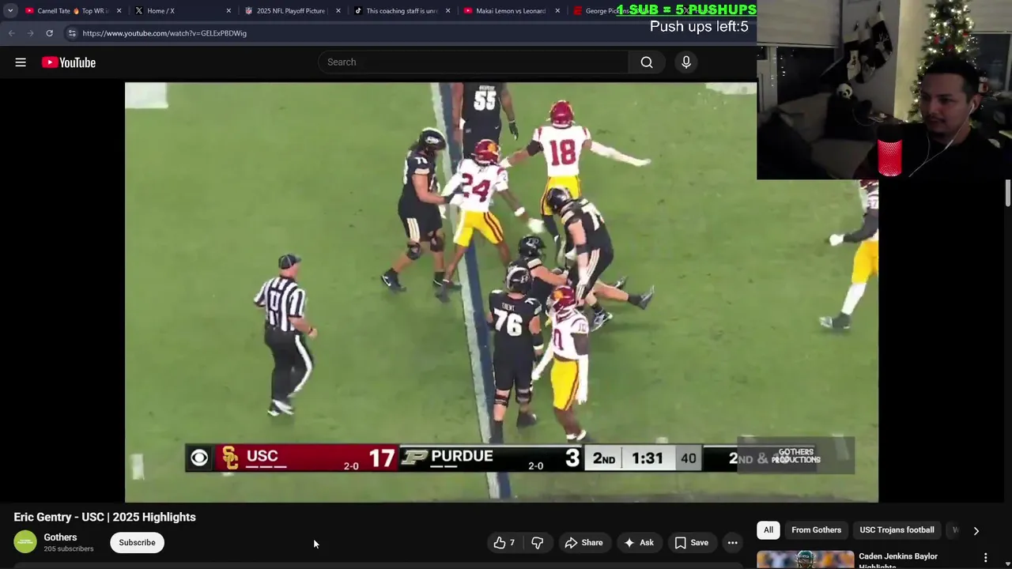Open options for Caden Jenkins video
This screenshot has height=569, width=1012.
(985, 558)
